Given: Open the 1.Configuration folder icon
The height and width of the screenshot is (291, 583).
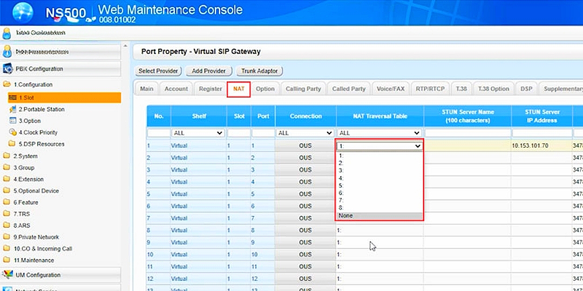Looking at the screenshot, I should [x=7, y=85].
